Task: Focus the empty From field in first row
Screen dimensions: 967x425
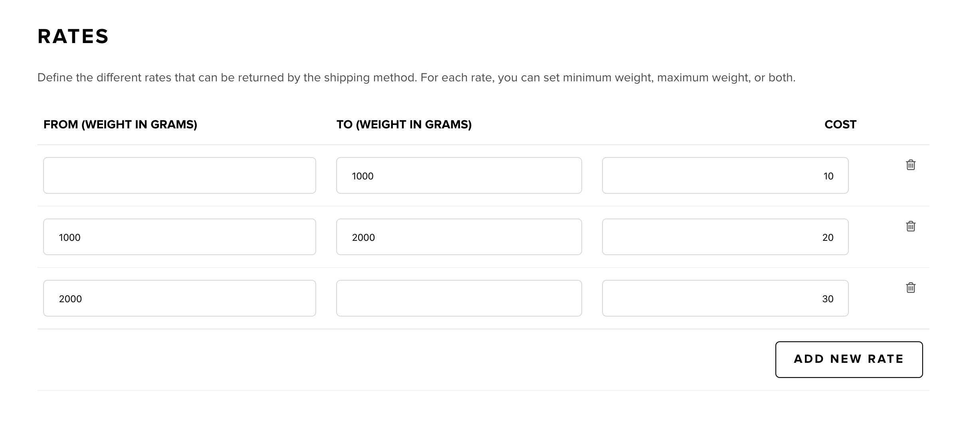Action: [x=179, y=175]
